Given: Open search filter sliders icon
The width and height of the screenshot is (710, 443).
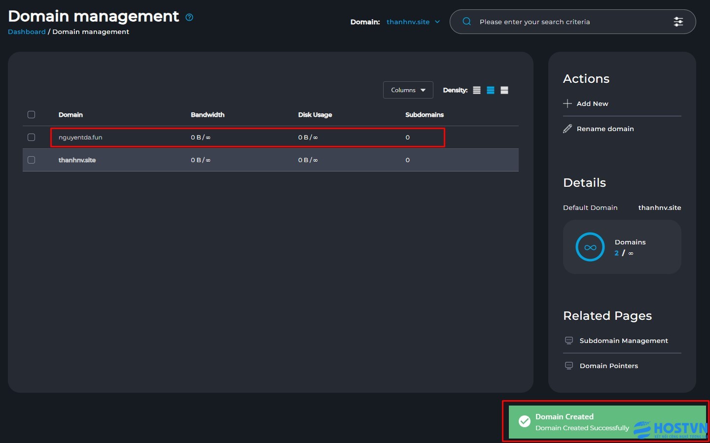Looking at the screenshot, I should tap(678, 22).
